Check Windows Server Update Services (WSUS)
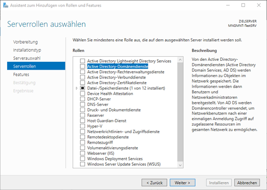 coord(82,164)
